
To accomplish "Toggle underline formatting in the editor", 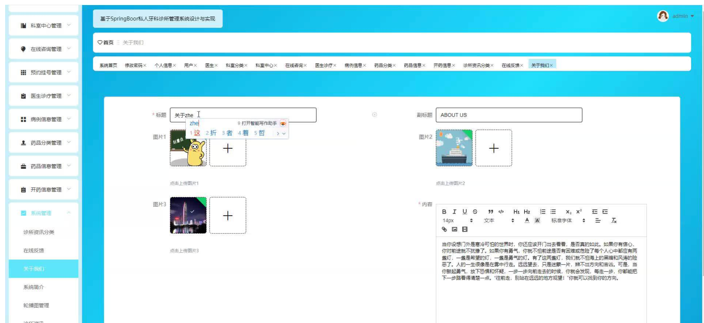I will 465,212.
